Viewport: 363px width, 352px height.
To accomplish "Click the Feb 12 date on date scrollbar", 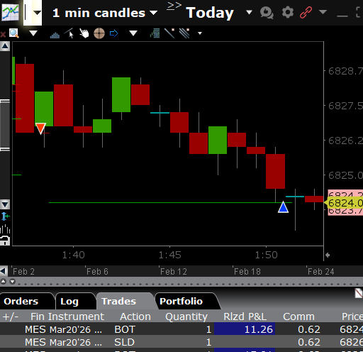I will click(174, 272).
